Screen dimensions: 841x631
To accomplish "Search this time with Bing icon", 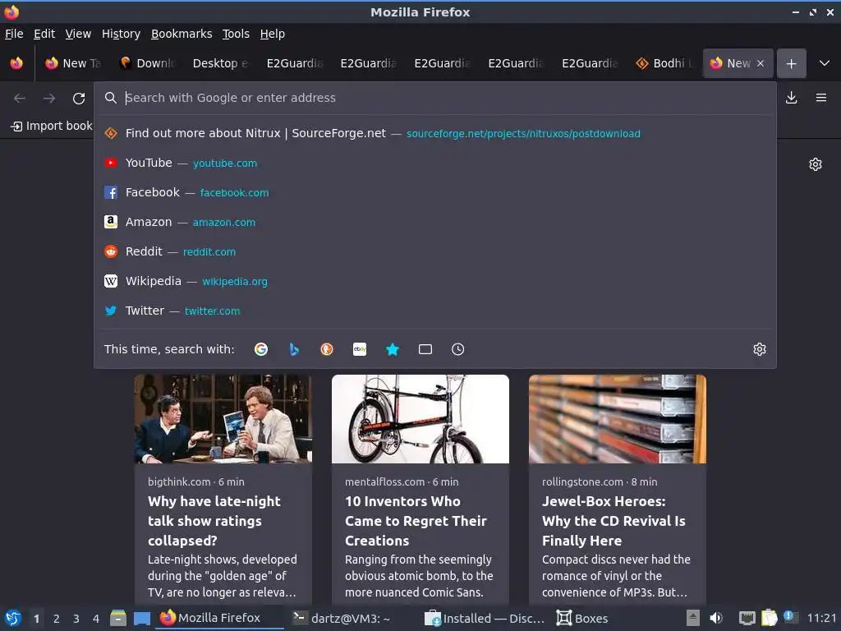I will pos(294,349).
